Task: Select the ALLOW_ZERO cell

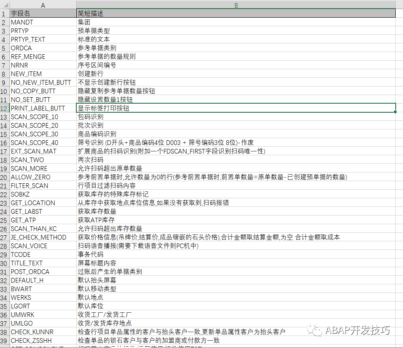Action: [x=43, y=177]
